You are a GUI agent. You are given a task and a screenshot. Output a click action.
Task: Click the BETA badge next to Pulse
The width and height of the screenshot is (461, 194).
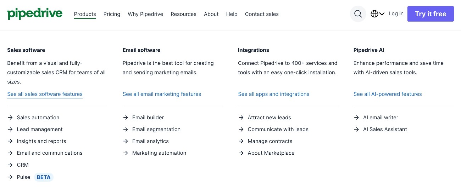pos(44,177)
